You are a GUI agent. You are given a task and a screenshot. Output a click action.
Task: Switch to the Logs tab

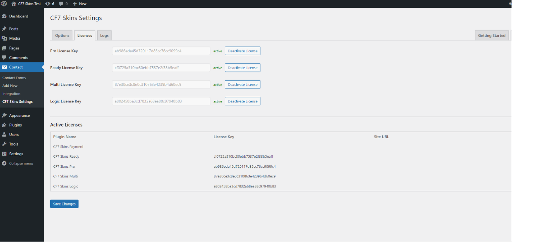click(104, 35)
